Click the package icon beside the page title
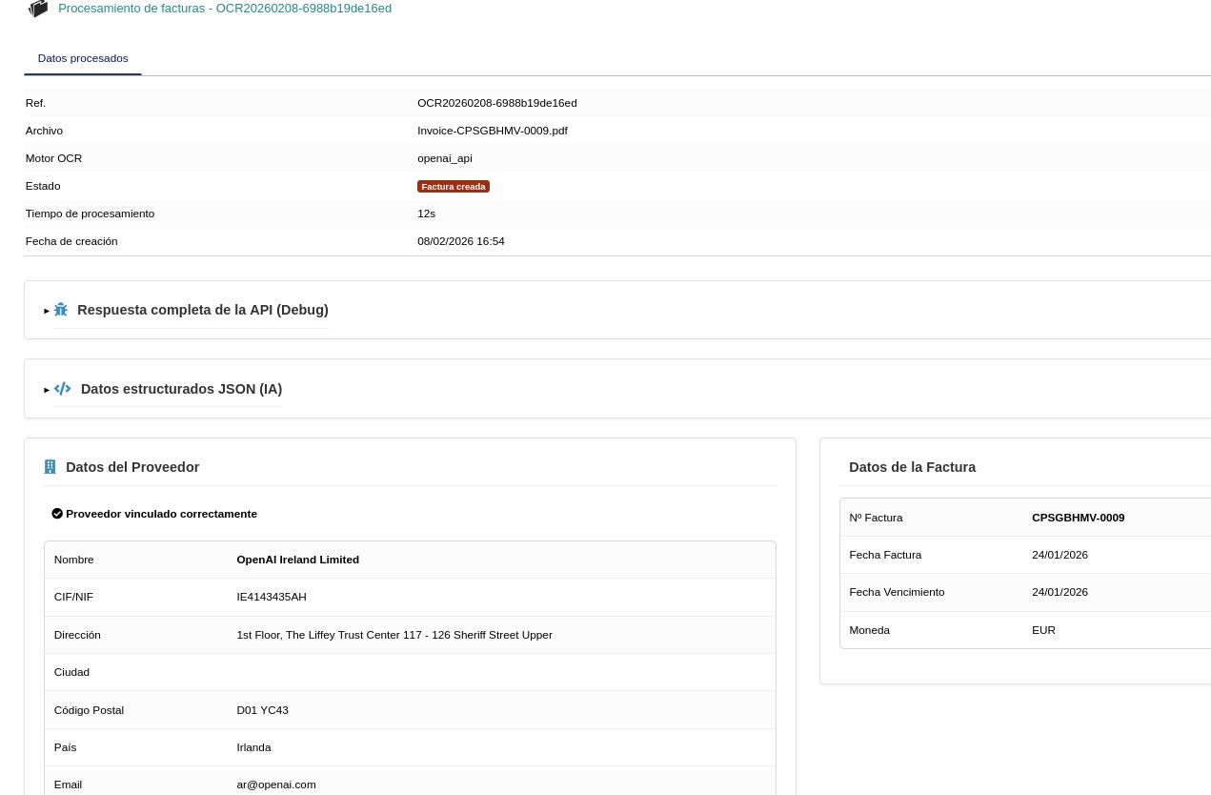 [x=38, y=9]
